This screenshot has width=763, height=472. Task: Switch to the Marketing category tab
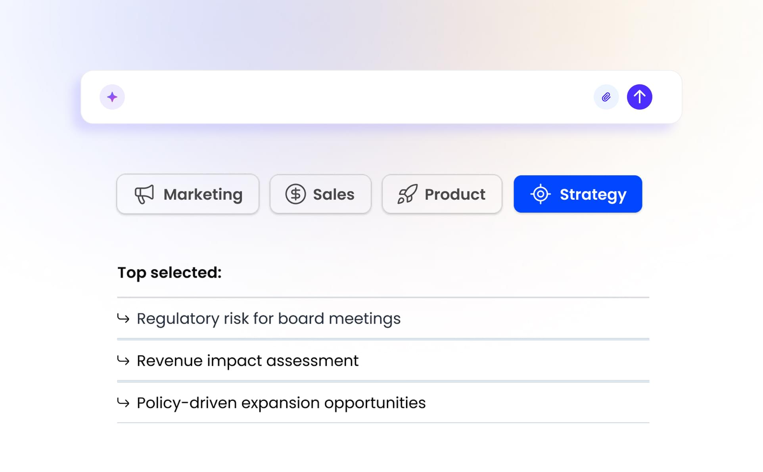[x=188, y=194]
